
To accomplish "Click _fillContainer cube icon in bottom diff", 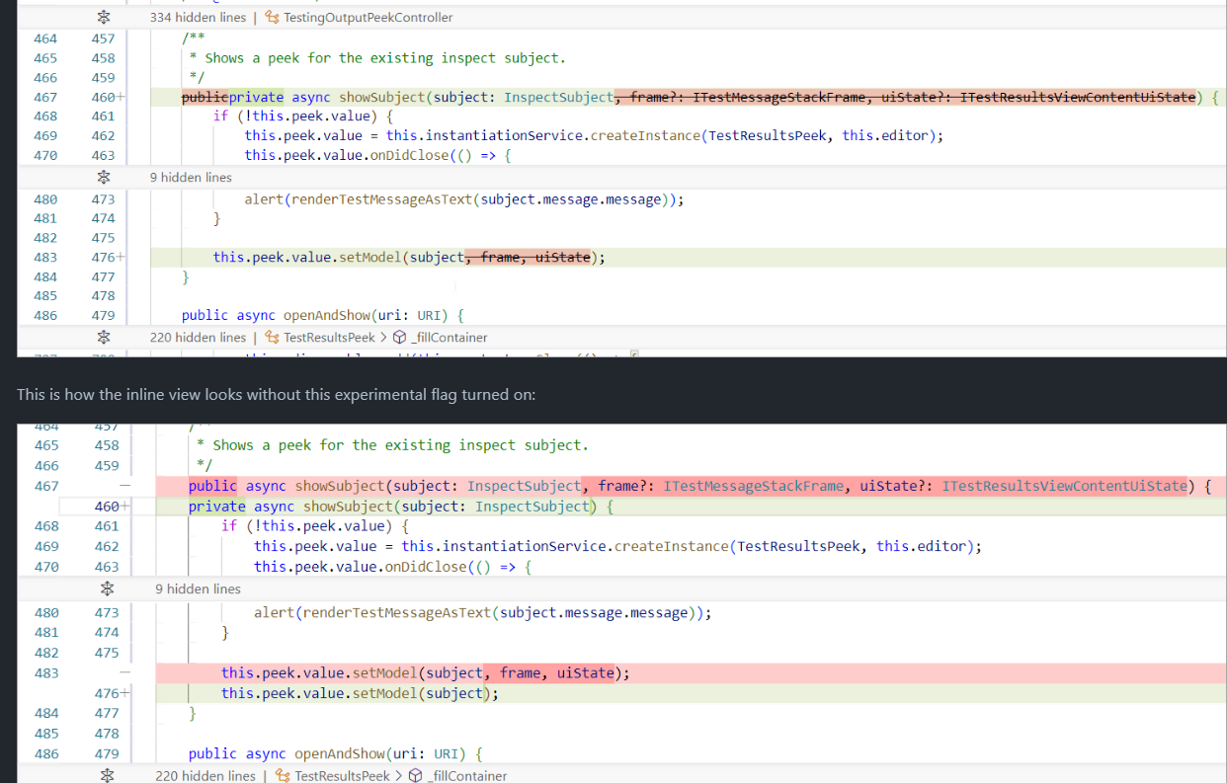I will [415, 776].
